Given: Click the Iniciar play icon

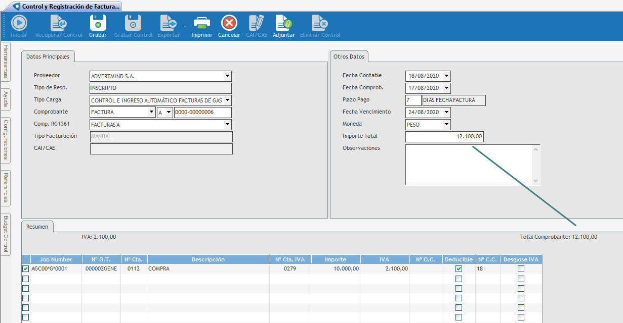Looking at the screenshot, I should [x=19, y=23].
